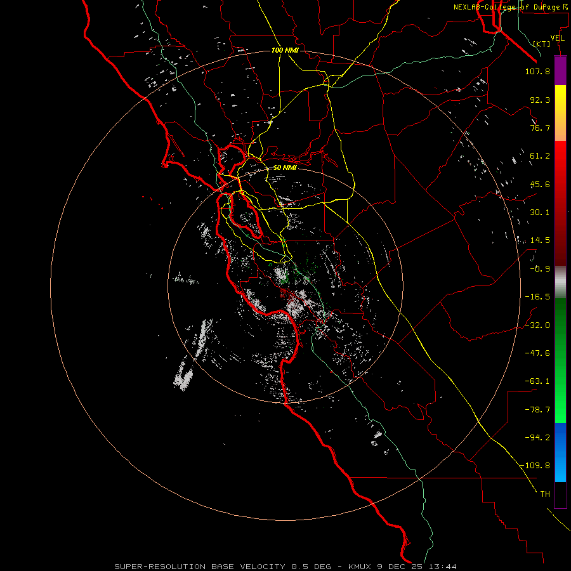Click the 61.2 velocity scale value

(540, 156)
